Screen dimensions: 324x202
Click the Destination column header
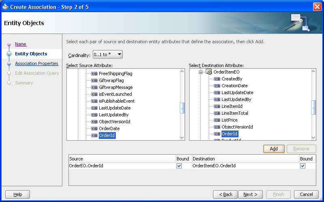tap(246, 159)
